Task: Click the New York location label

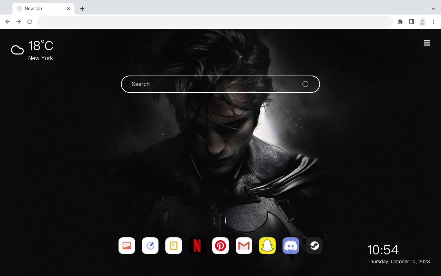Action: click(41, 58)
